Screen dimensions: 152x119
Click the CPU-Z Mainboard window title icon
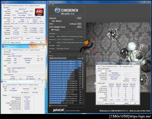click(x=3, y=47)
